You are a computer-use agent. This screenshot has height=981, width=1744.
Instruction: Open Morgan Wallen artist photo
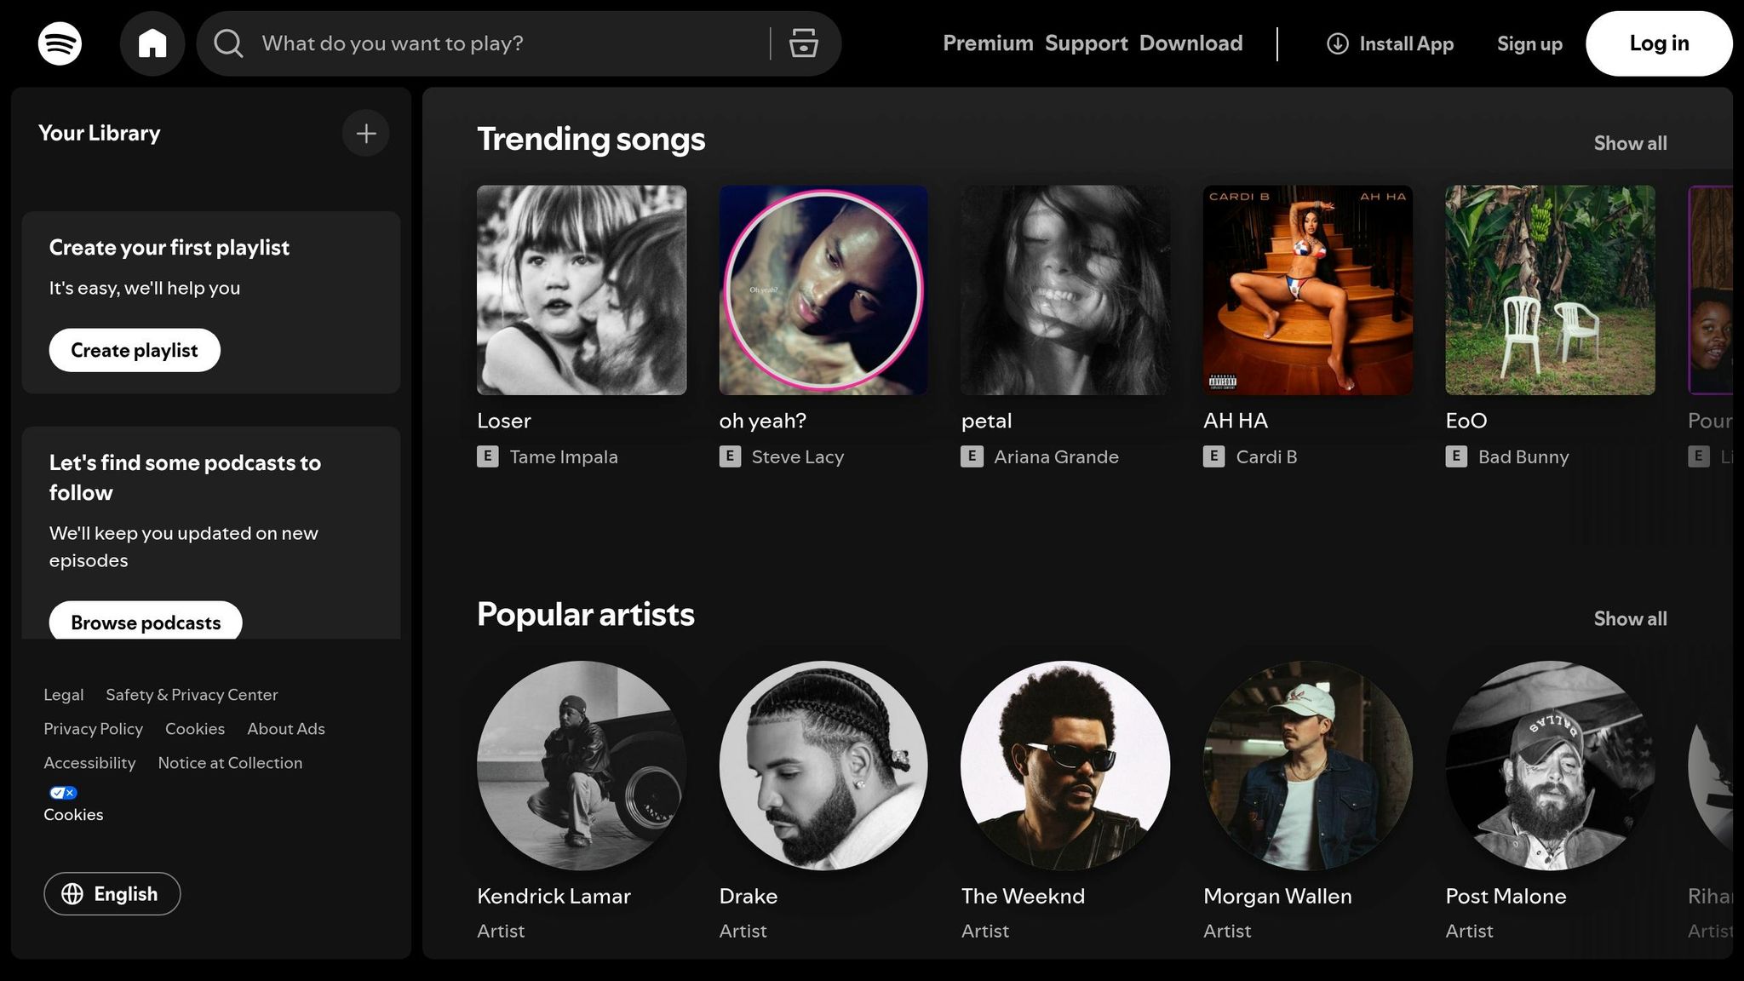1307,766
